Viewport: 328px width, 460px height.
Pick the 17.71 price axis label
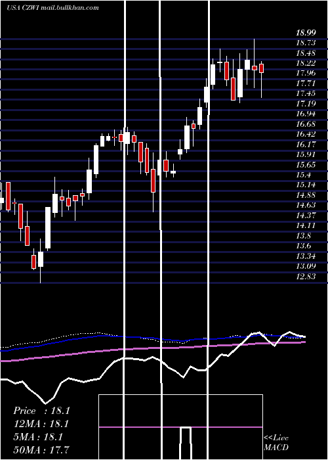coord(306,83)
